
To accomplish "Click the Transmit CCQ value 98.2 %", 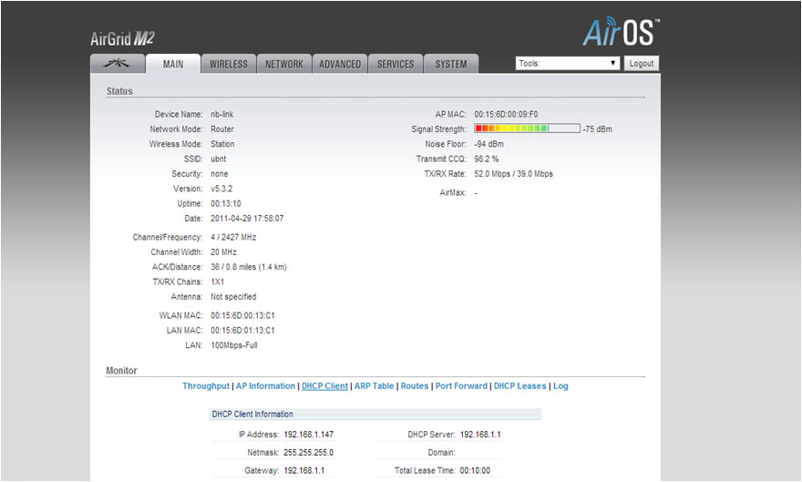I will (x=486, y=159).
